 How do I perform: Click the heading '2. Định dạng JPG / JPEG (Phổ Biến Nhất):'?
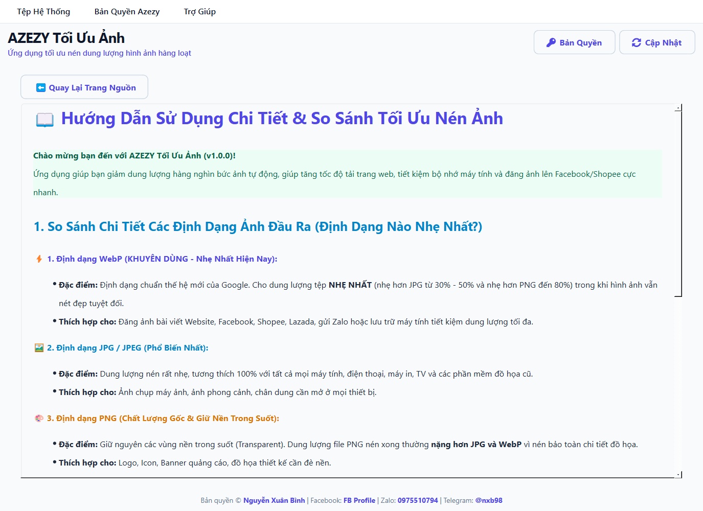coord(128,347)
